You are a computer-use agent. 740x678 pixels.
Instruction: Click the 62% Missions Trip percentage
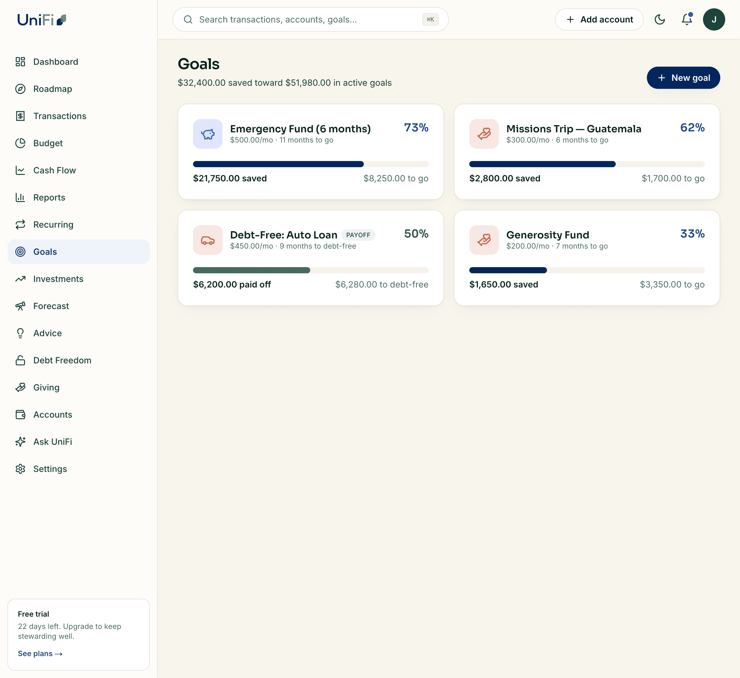(x=692, y=127)
